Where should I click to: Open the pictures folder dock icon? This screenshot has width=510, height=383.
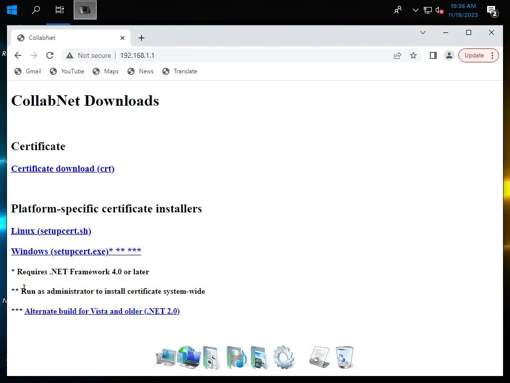click(x=259, y=358)
